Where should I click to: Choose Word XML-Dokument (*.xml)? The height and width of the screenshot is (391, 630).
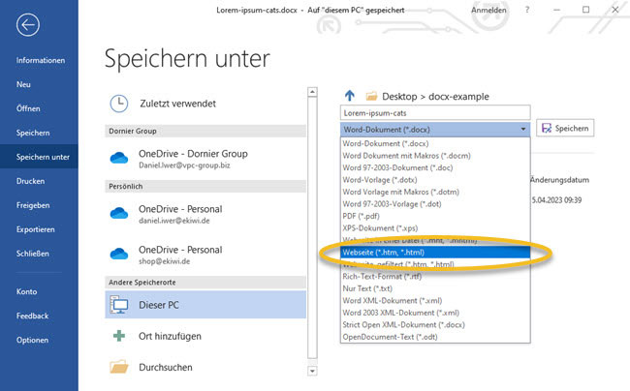tap(435, 300)
